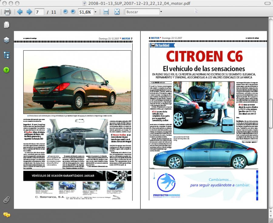Print the PDF using the printer icon
Viewport: 273px width, 223px height.
pos(7,12)
